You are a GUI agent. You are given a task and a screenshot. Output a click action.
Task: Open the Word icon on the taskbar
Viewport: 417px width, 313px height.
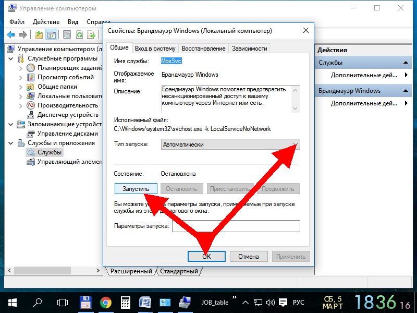tap(145, 302)
